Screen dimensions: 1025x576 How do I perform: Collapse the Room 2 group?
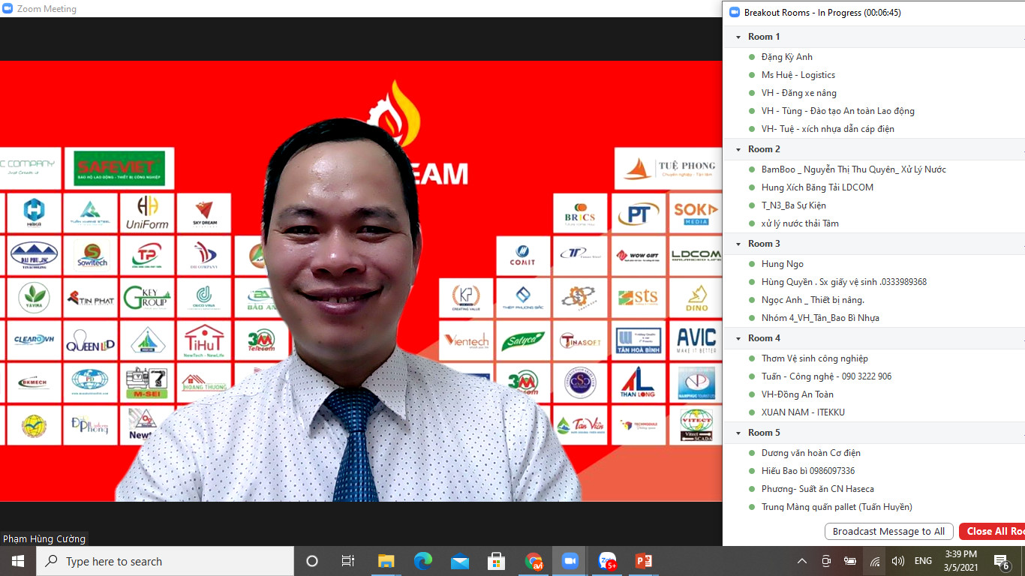click(x=738, y=149)
